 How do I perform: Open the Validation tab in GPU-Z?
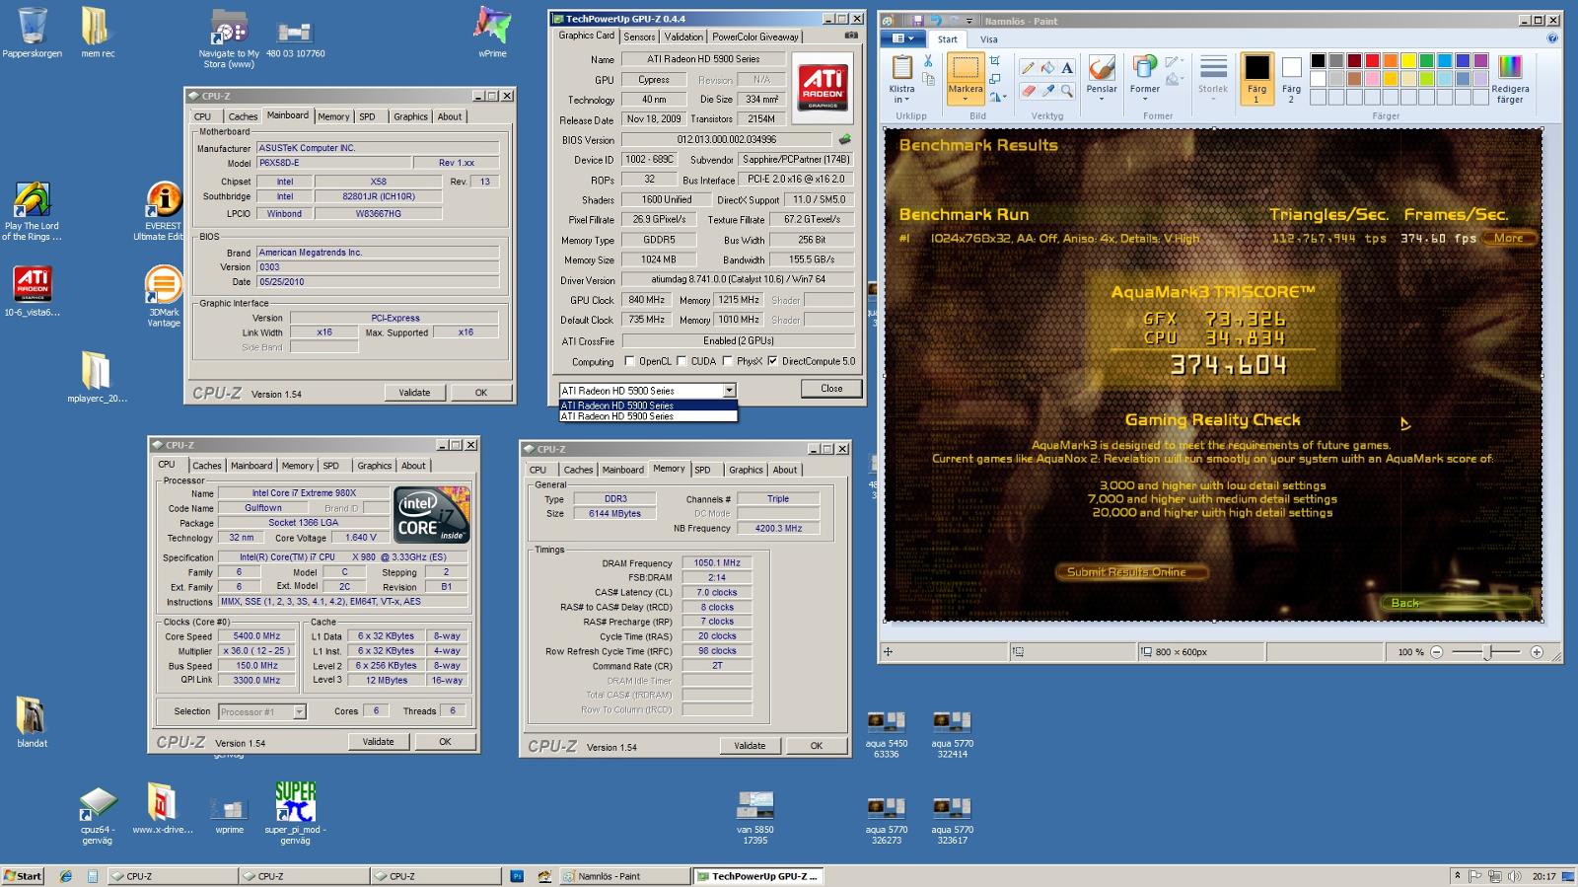click(x=683, y=37)
